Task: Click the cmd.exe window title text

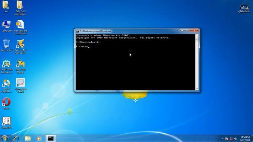Action: pos(95,32)
